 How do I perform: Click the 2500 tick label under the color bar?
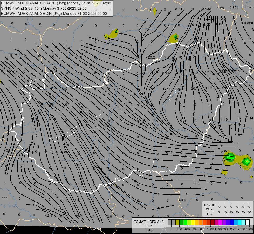coord(234,229)
